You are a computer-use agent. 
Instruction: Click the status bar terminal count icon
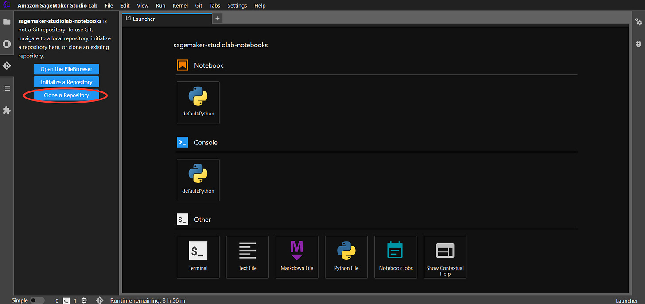(66, 300)
